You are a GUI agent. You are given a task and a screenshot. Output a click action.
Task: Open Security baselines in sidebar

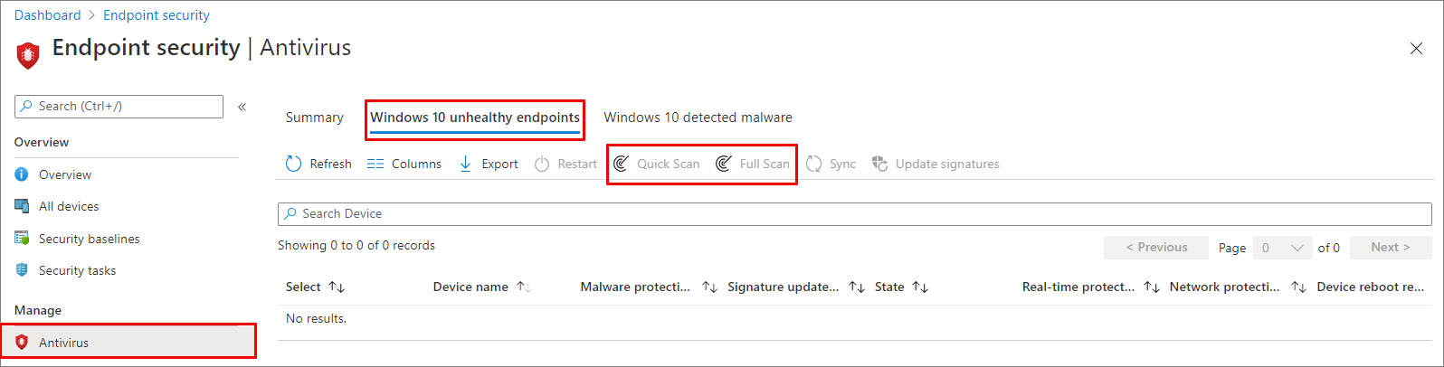point(89,239)
